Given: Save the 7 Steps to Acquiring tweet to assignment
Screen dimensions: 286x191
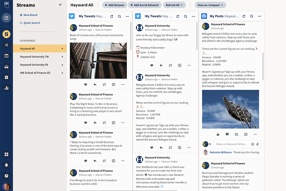Looking at the screenshot, I should (x=114, y=161).
